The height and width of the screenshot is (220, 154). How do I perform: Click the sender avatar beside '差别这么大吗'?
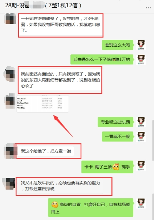(141, 45)
